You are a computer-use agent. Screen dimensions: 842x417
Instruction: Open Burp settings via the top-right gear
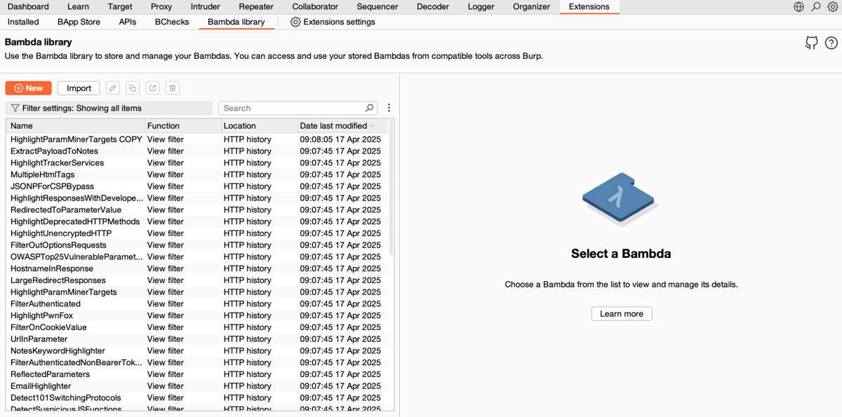click(832, 7)
